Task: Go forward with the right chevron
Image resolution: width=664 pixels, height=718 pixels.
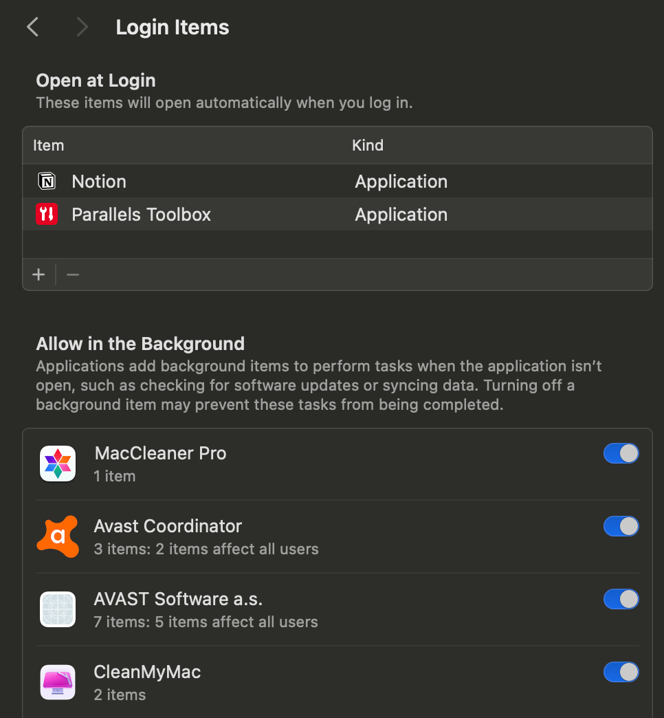Action: pyautogui.click(x=82, y=27)
